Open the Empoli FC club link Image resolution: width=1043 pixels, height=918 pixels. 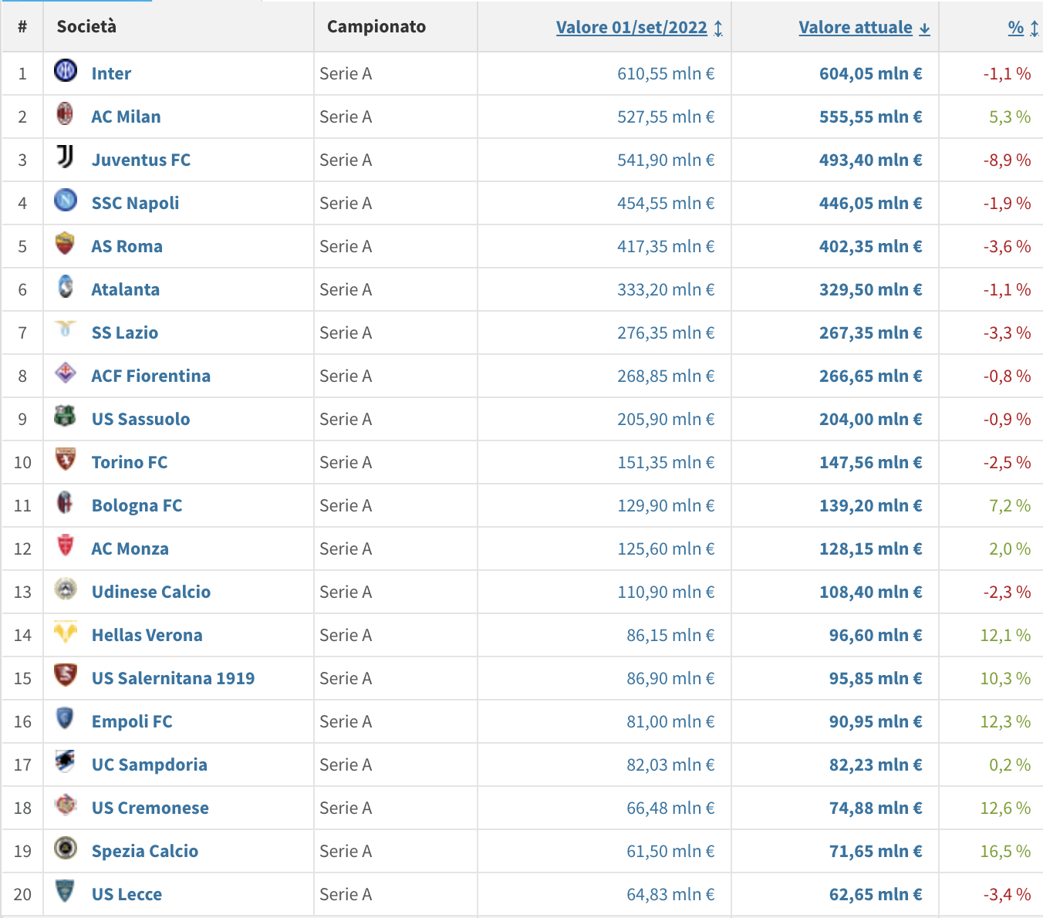(x=132, y=721)
